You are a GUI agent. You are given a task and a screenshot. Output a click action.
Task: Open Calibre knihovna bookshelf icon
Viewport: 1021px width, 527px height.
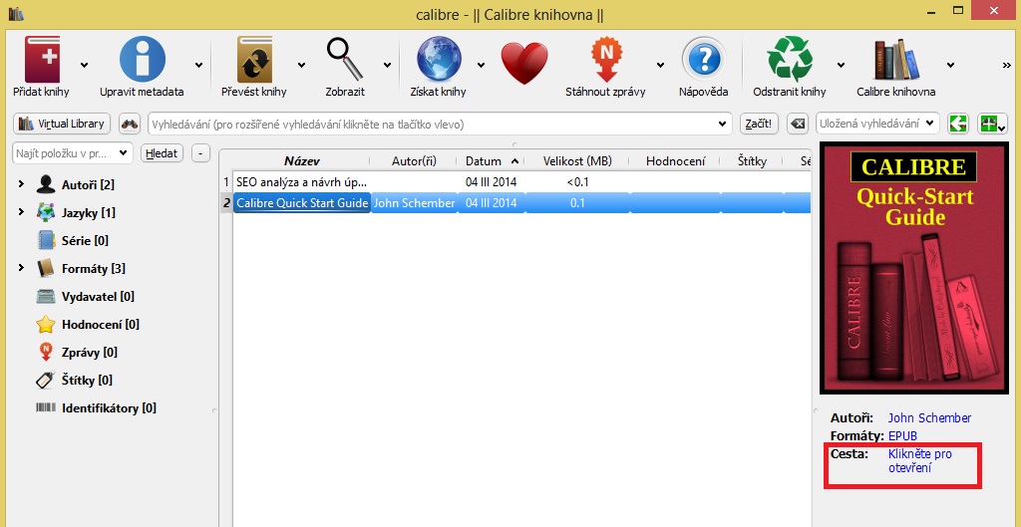click(x=896, y=59)
